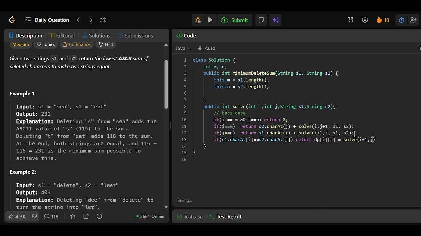Screen dimensions: 421x236
Task: Click the 'Example 2:' heading
Action: click(x=23, y=172)
